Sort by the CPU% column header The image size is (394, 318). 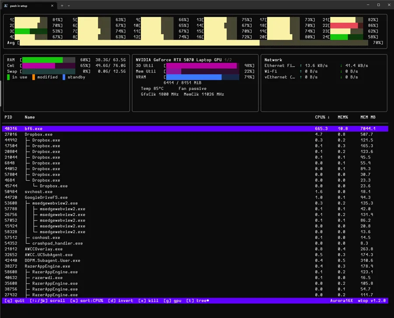(x=322, y=117)
